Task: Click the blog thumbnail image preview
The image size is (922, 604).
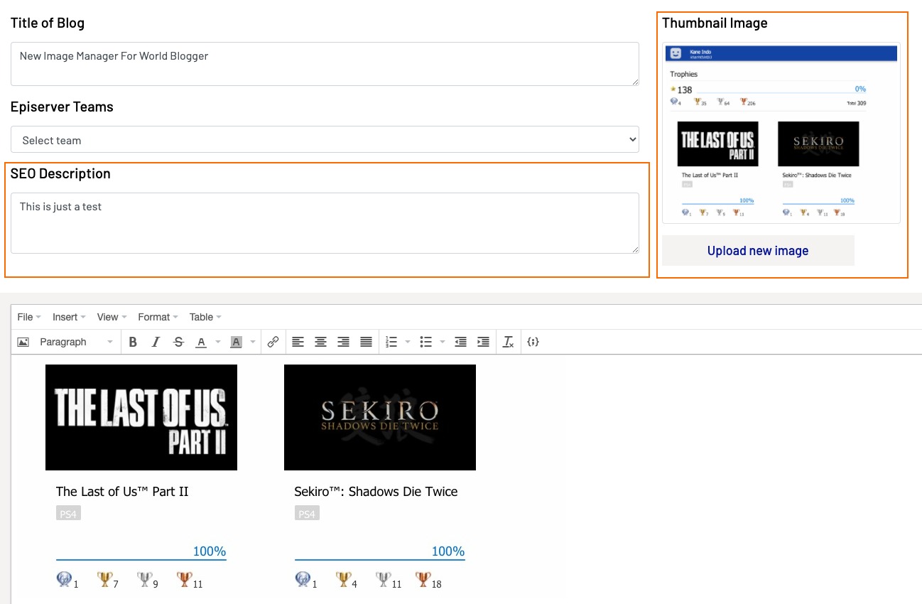Action: [x=781, y=134]
